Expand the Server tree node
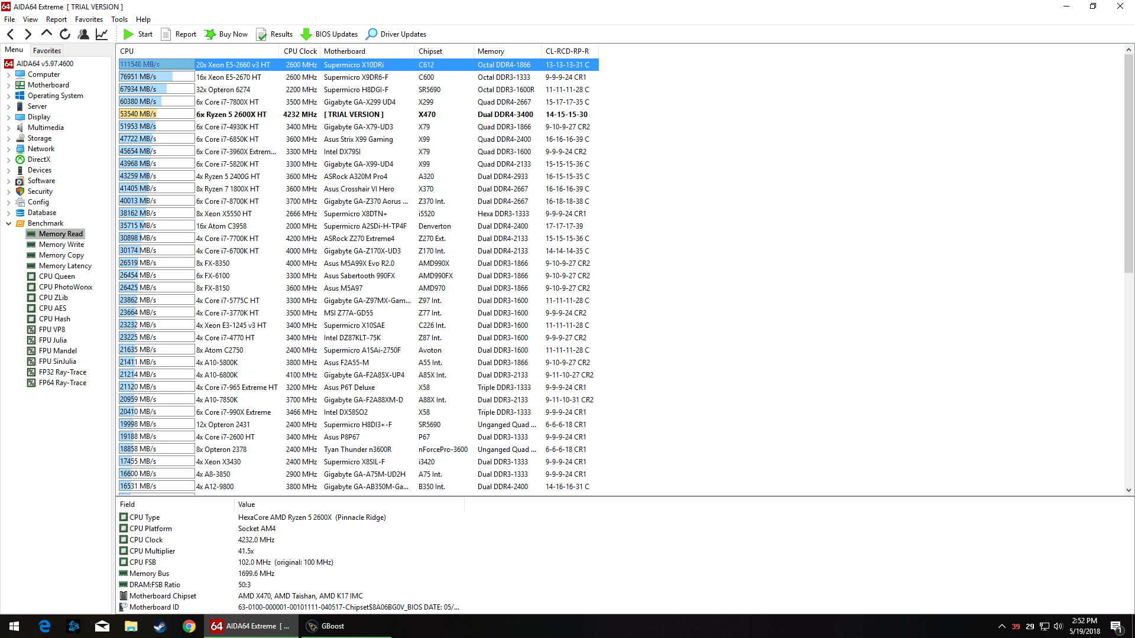Image resolution: width=1135 pixels, height=638 pixels. [8, 107]
